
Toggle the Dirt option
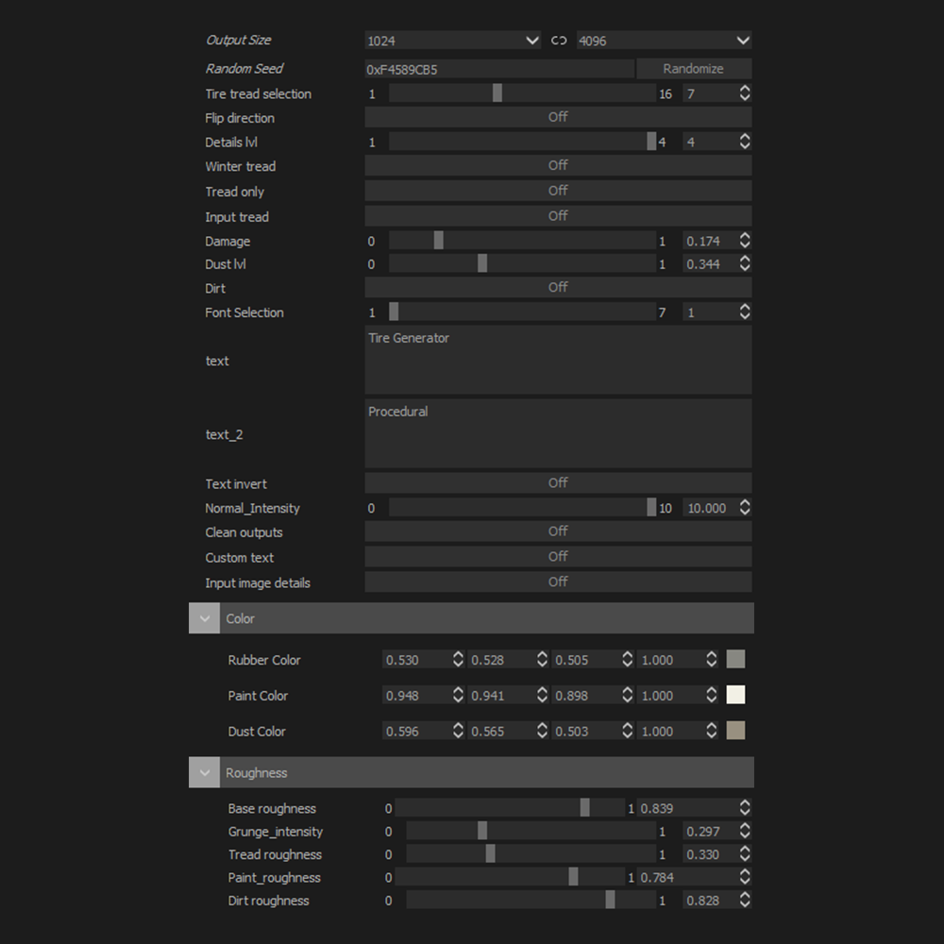(558, 287)
